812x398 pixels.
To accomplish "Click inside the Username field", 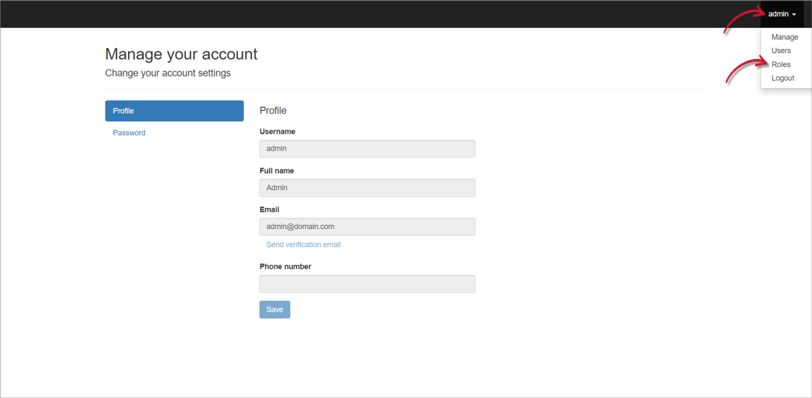I will [367, 149].
